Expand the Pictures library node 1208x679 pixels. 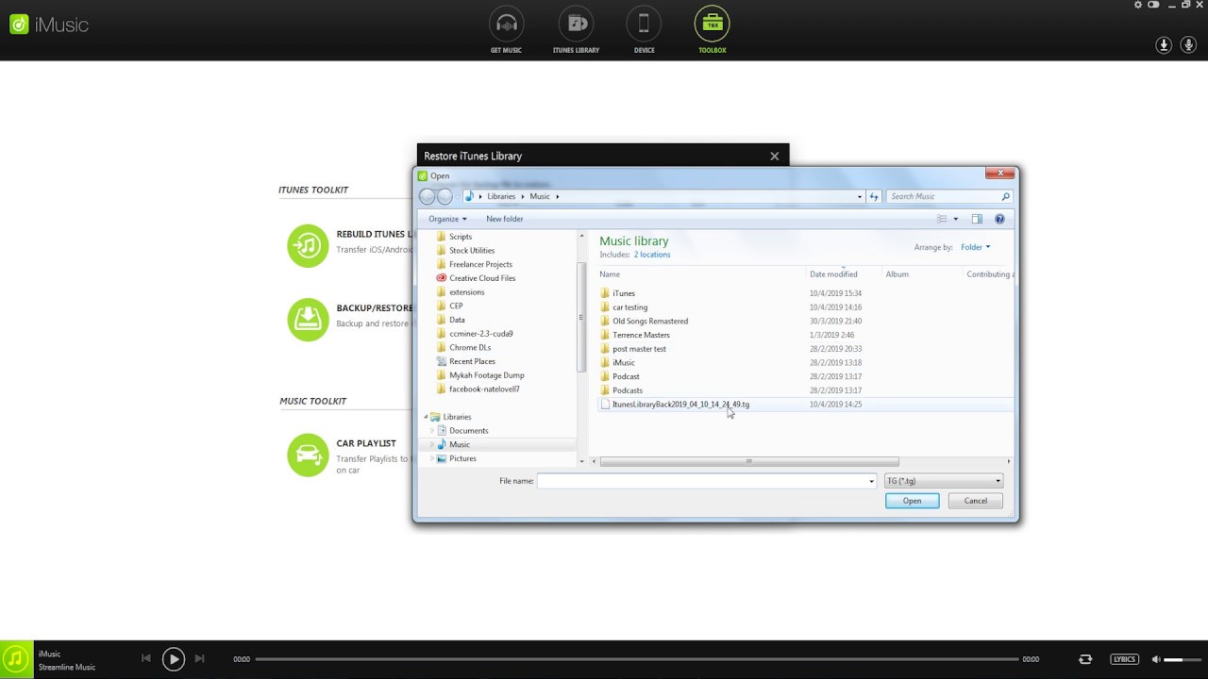(x=432, y=458)
